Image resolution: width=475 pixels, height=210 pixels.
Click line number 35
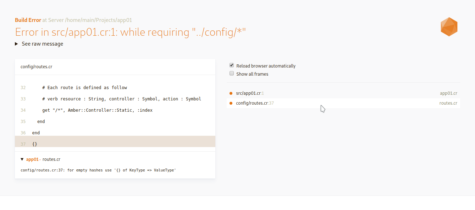(23, 122)
